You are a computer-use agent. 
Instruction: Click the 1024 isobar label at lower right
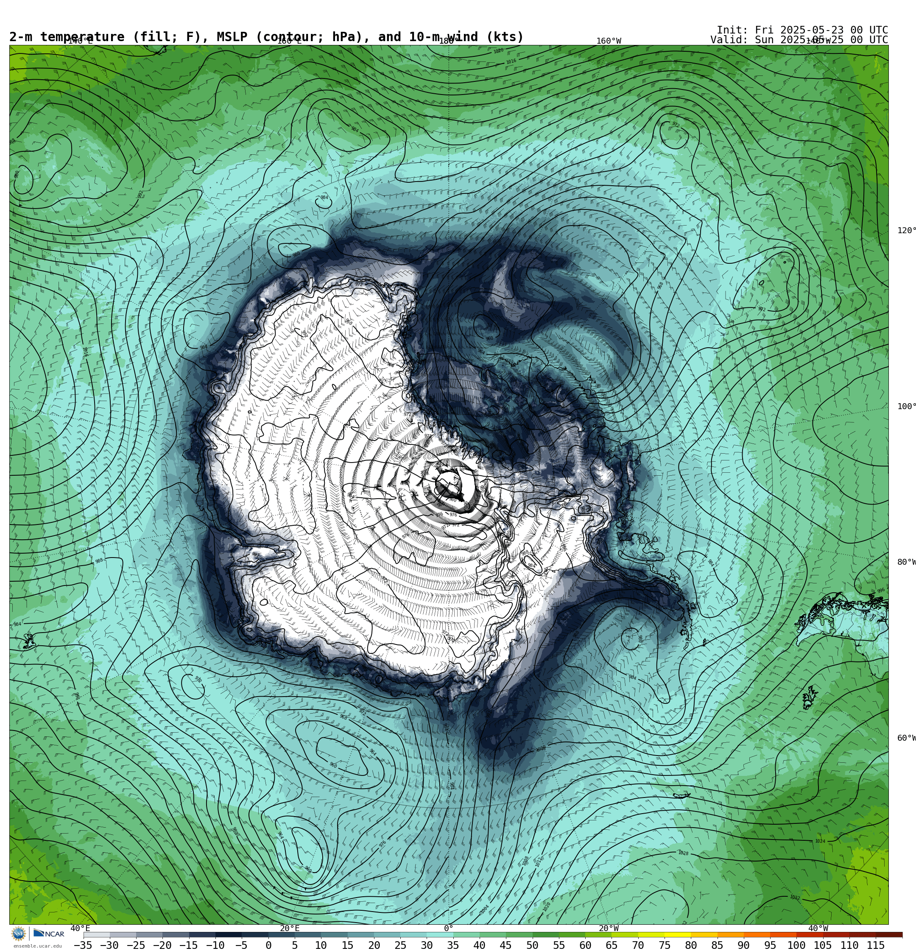pyautogui.click(x=820, y=841)
